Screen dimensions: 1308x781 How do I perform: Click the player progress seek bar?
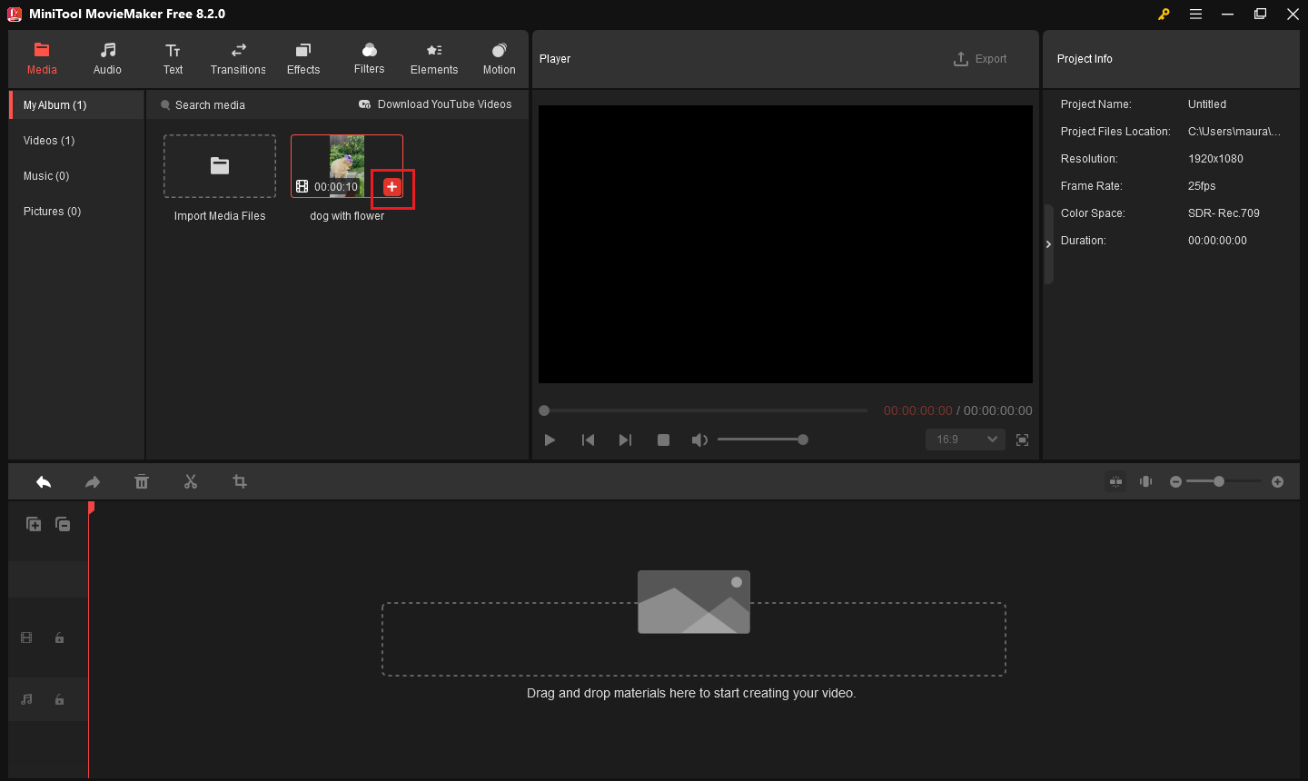pos(704,410)
